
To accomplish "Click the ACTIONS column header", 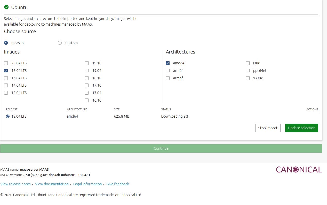I will coord(312,109).
